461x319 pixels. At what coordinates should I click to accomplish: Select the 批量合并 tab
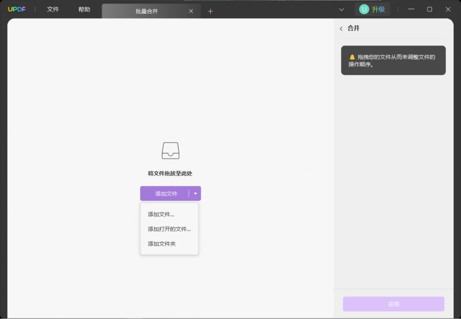pos(147,11)
